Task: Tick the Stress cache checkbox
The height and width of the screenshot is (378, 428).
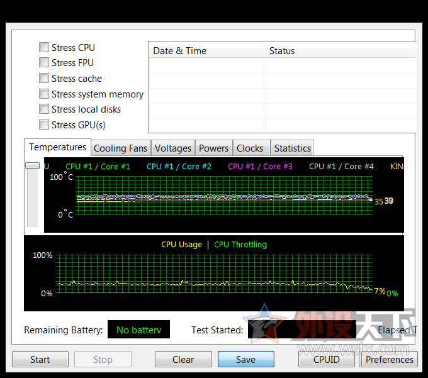Action: click(x=44, y=78)
